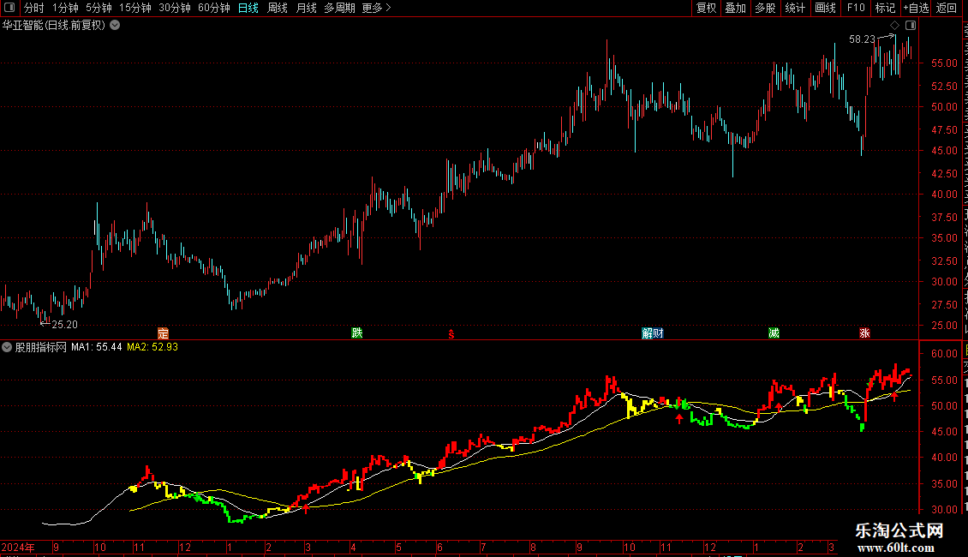Image resolution: width=968 pixels, height=557 pixels.
Task: Click the 2024年 label on time axis
Action: coord(18,547)
